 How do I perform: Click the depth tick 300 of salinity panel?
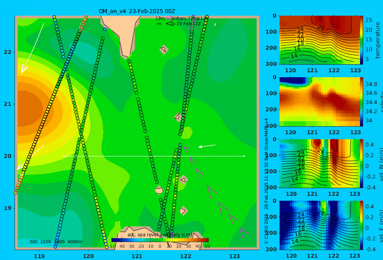[x=271, y=126]
